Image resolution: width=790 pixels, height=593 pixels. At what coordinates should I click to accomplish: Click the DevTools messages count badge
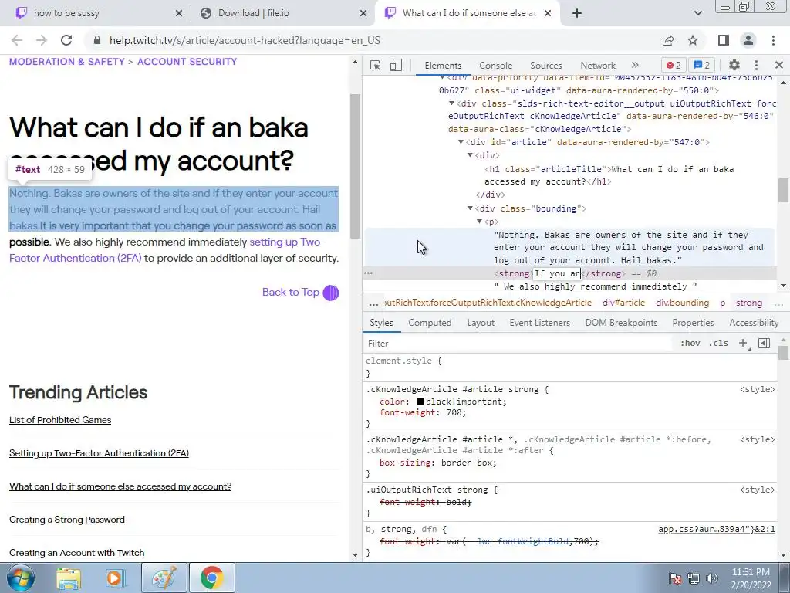(x=702, y=65)
